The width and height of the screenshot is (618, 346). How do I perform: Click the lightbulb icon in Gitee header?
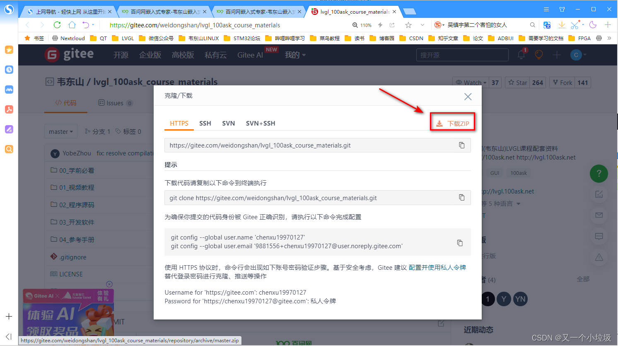tap(539, 55)
